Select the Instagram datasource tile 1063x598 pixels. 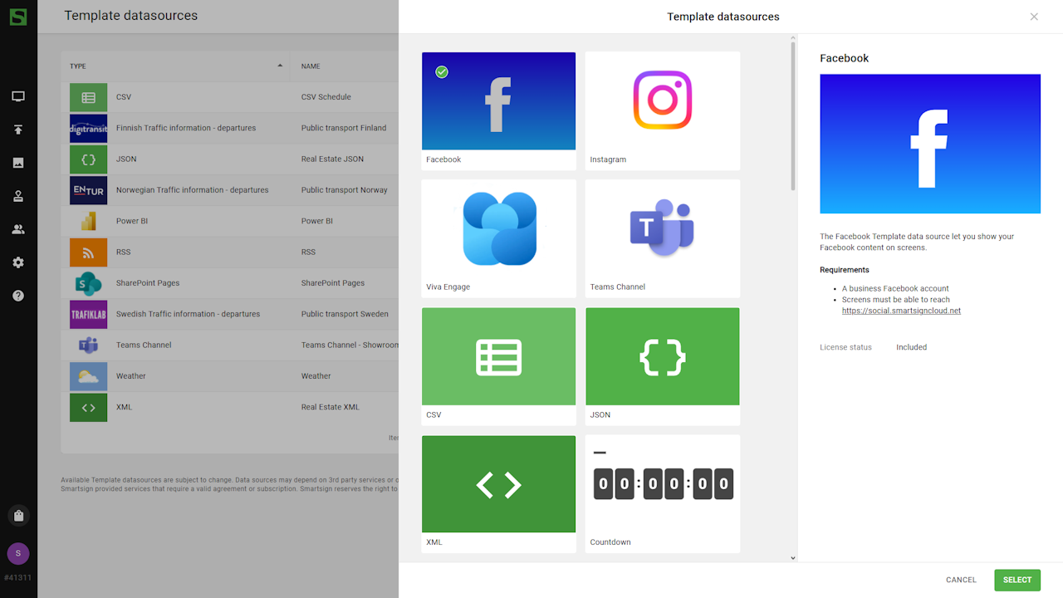point(662,110)
